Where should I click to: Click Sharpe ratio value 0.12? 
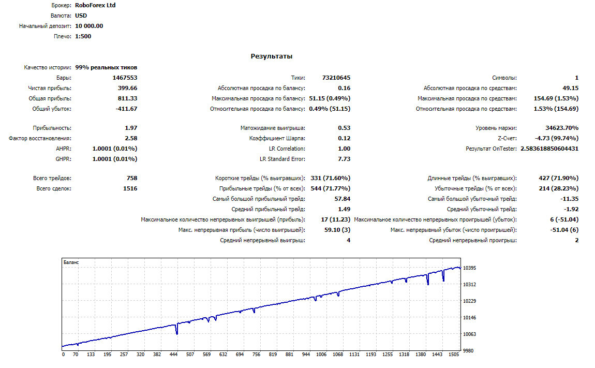[x=344, y=138]
